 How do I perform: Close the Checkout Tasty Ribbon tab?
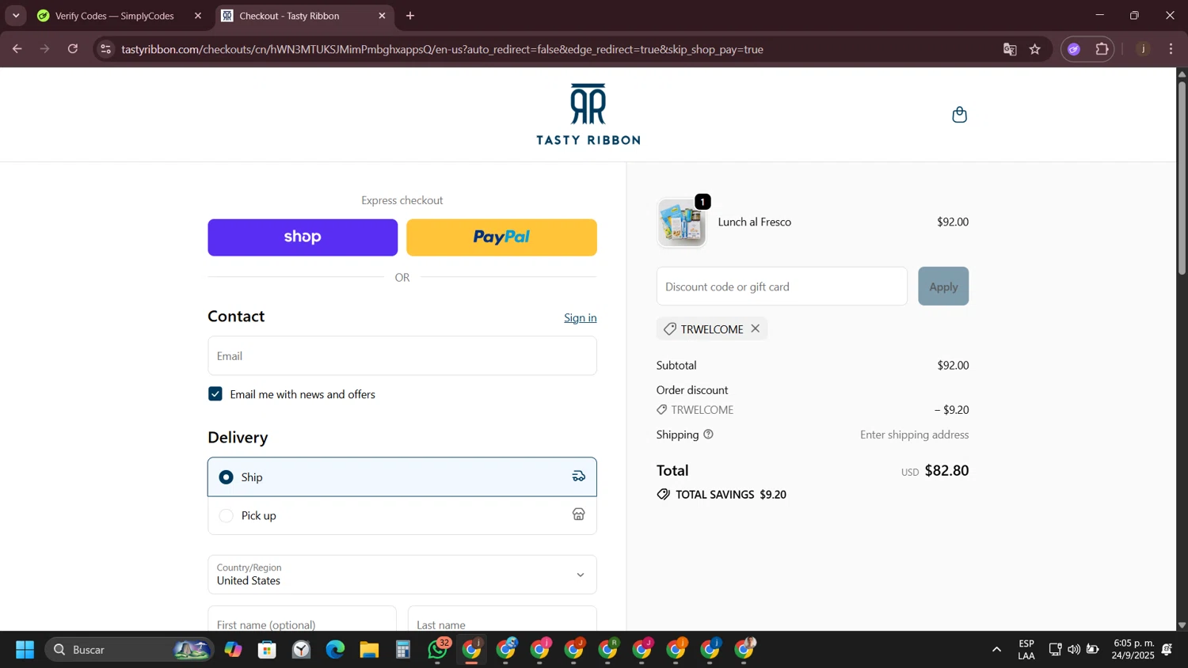pyautogui.click(x=382, y=16)
